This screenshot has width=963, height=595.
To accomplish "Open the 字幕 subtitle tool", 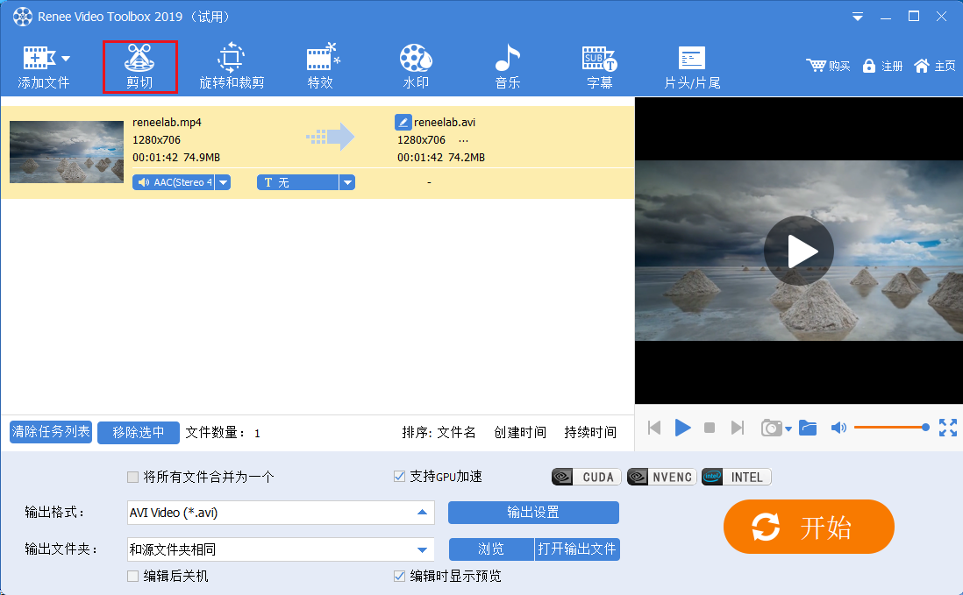I will pos(599,67).
